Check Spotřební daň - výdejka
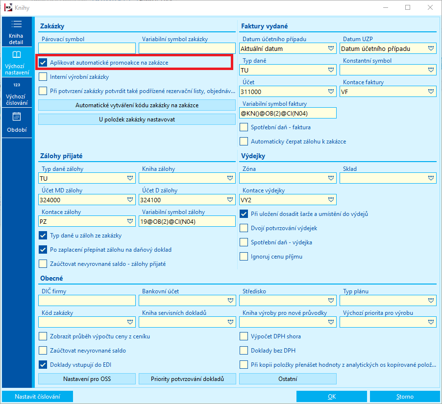Screen dimensions: 442x404 [x=244, y=242]
